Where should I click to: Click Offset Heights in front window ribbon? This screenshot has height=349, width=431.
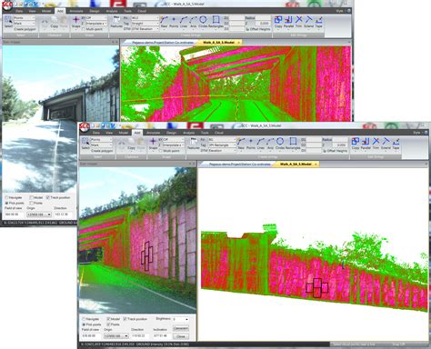tap(335, 151)
